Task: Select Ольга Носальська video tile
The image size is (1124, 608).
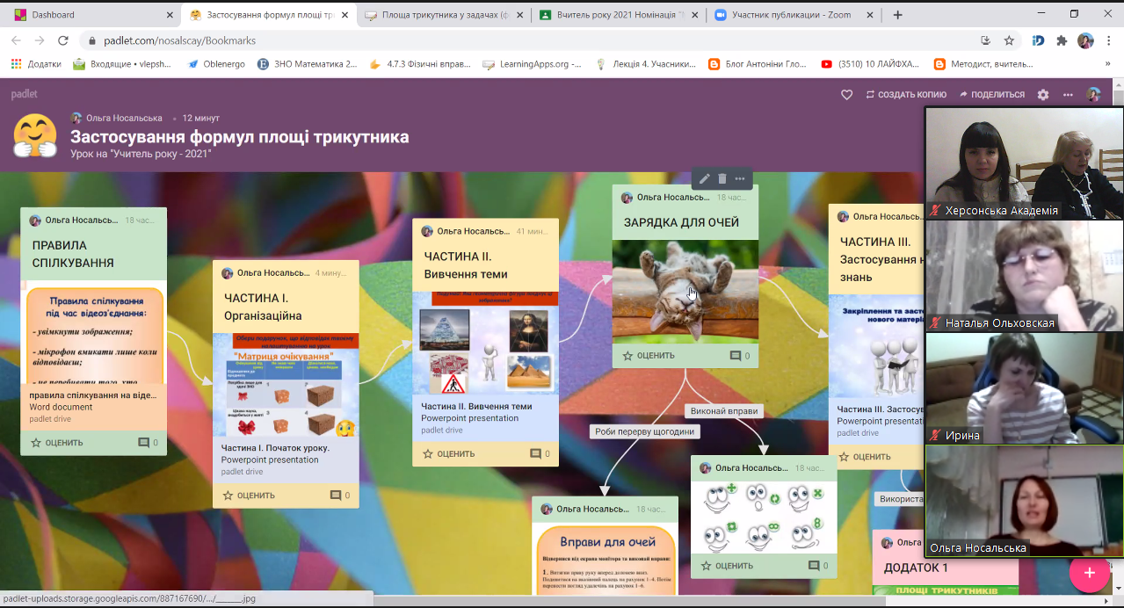Action: click(x=1024, y=501)
